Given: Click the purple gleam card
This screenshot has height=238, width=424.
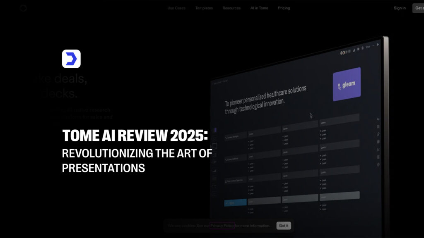Looking at the screenshot, I should (347, 84).
